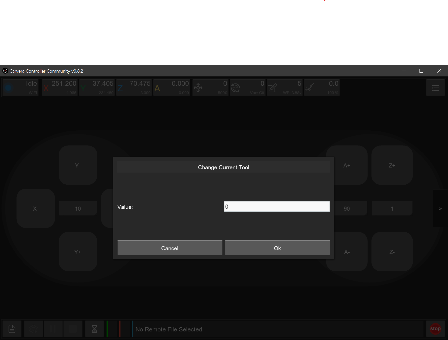Open the Z axis step size showing 1
Image resolution: width=448 pixels, height=340 pixels.
392,209
